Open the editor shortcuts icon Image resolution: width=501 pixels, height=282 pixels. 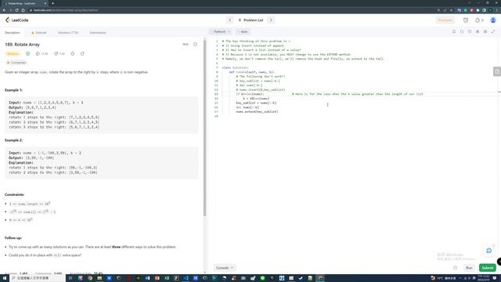coord(478,31)
